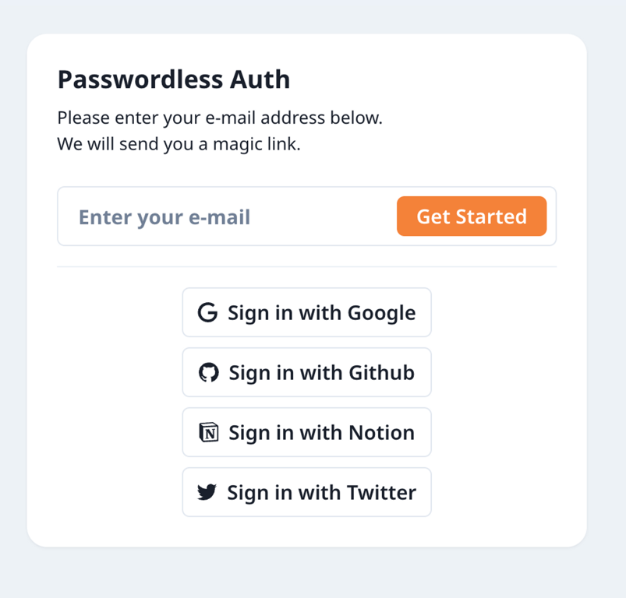
Task: Click the Notion "N" logo icon
Action: point(208,433)
